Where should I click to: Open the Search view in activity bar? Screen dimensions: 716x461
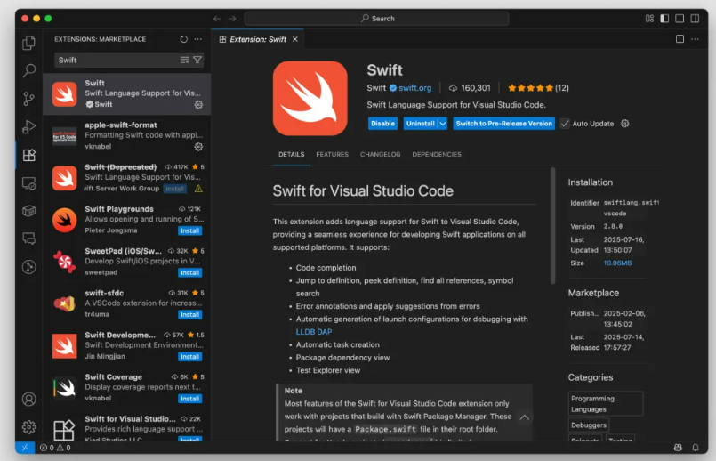click(28, 70)
